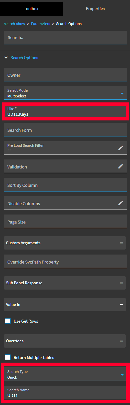
Task: Click the pencil icon for Pre Load Search Filter
Action: point(121,148)
